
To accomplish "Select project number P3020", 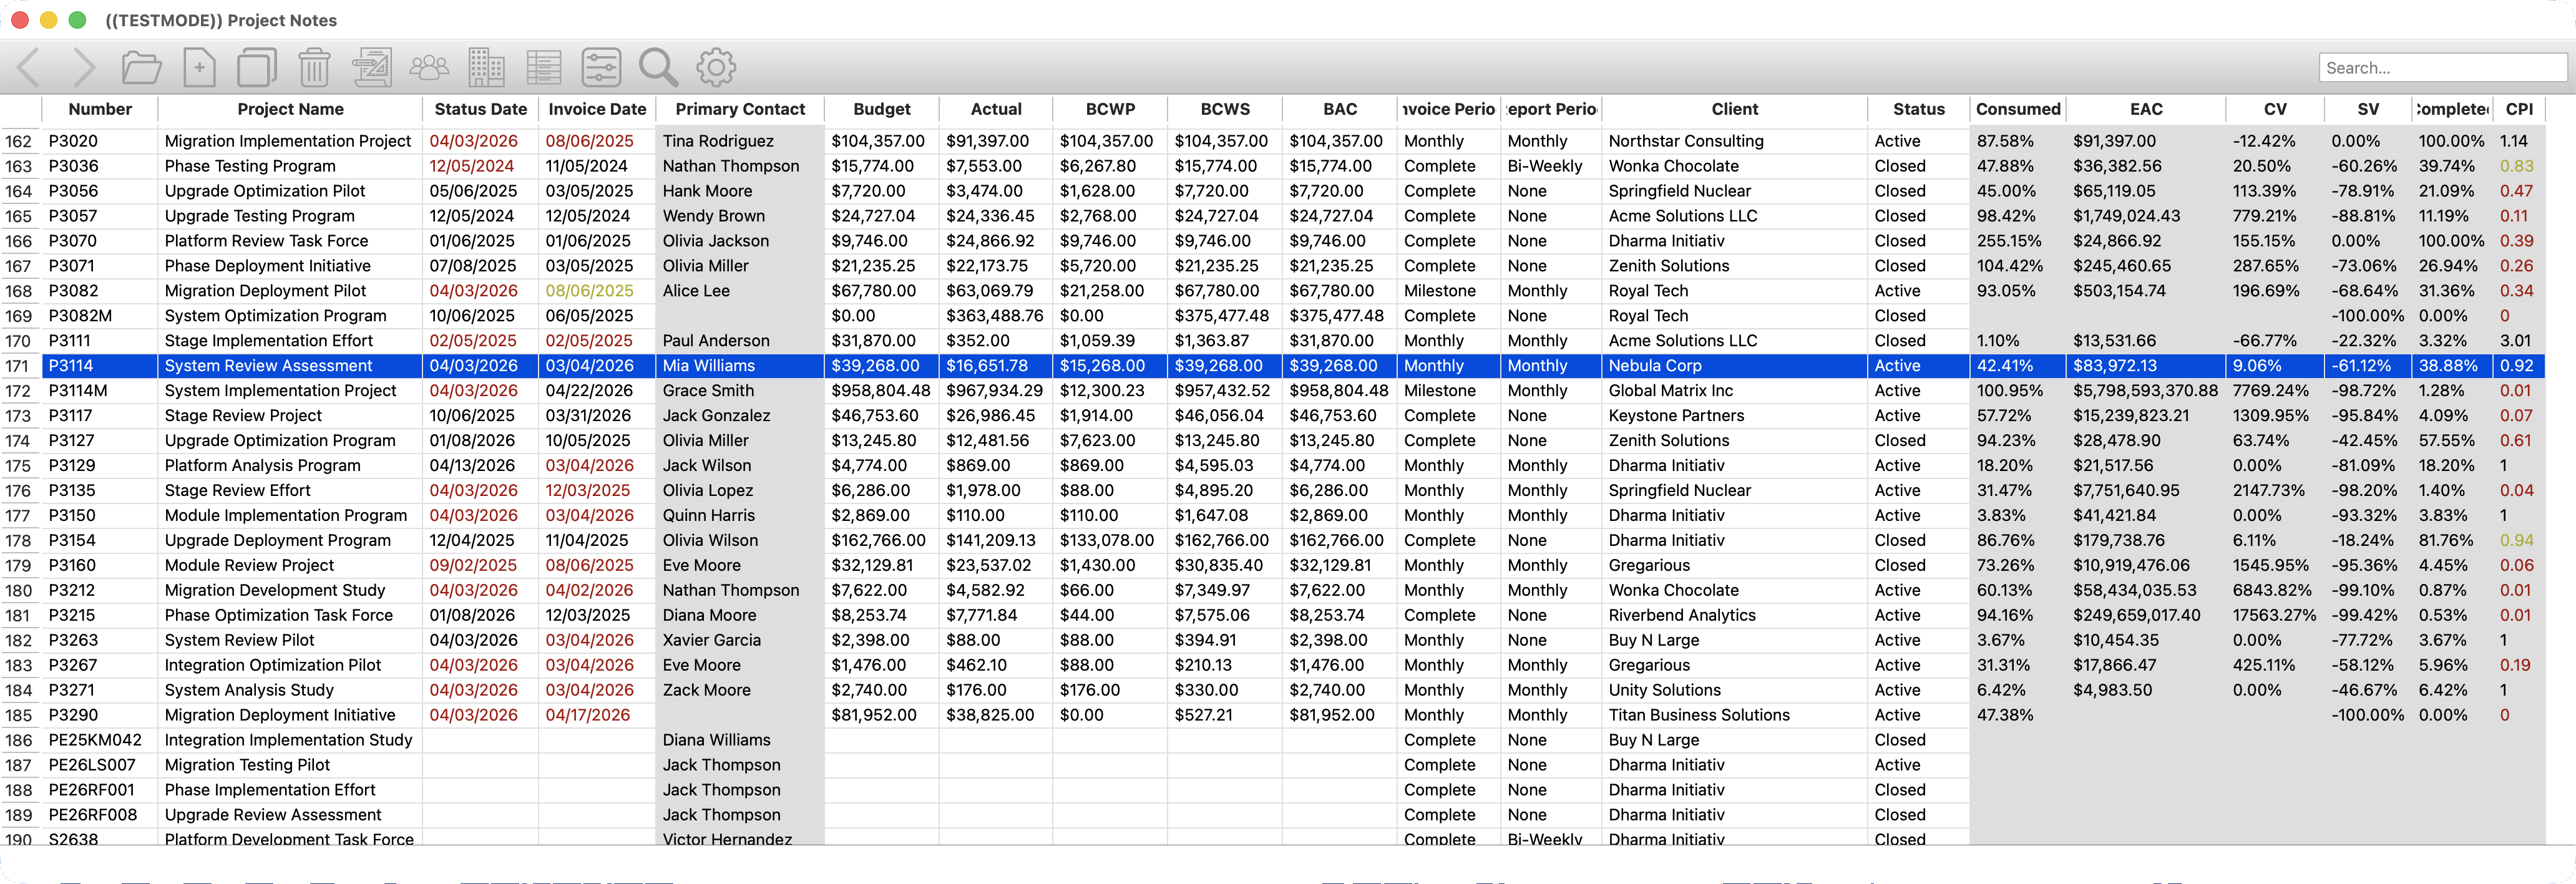I will click(x=73, y=141).
